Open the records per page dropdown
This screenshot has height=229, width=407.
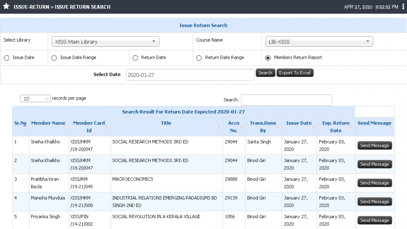click(x=35, y=99)
